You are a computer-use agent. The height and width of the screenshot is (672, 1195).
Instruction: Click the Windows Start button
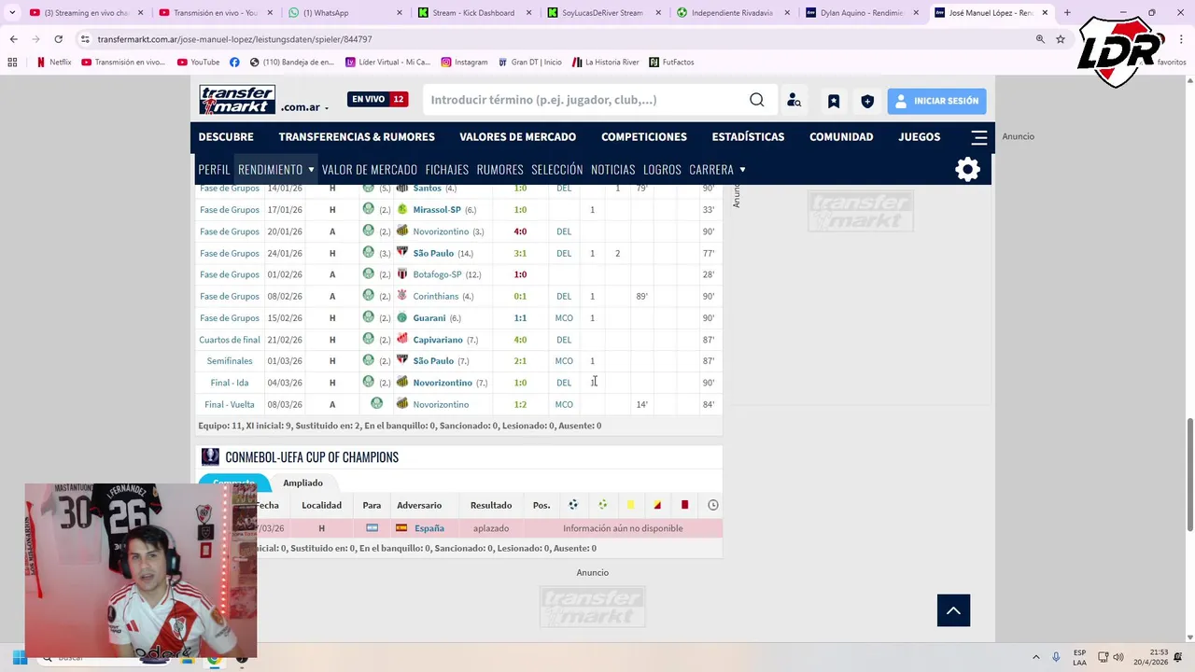pyautogui.click(x=19, y=658)
